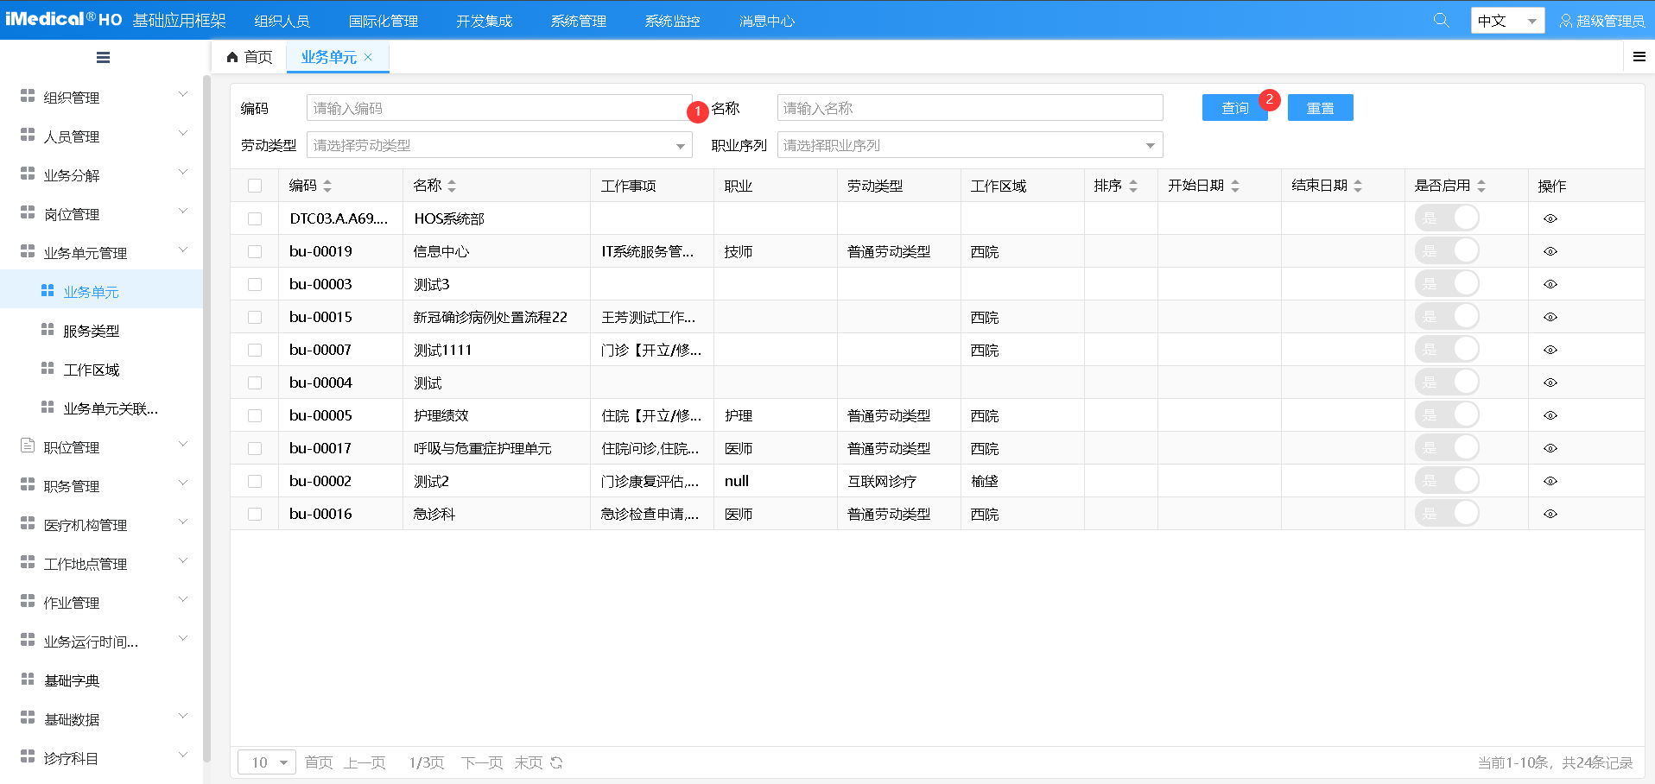Screen dimensions: 1655x784
Task: Click the 名称 name input field
Action: [x=968, y=107]
